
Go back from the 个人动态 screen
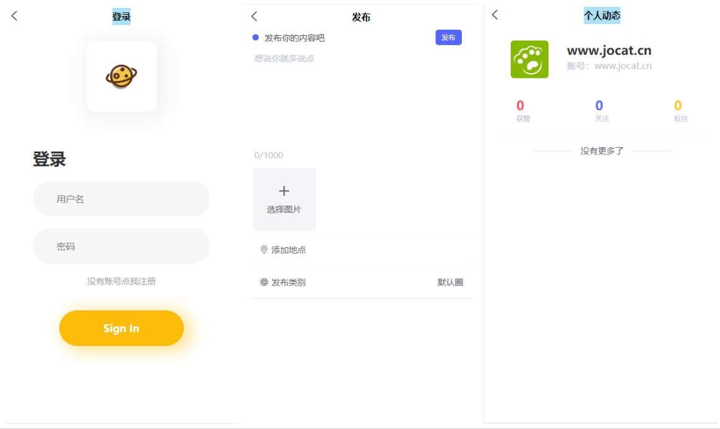pyautogui.click(x=495, y=15)
